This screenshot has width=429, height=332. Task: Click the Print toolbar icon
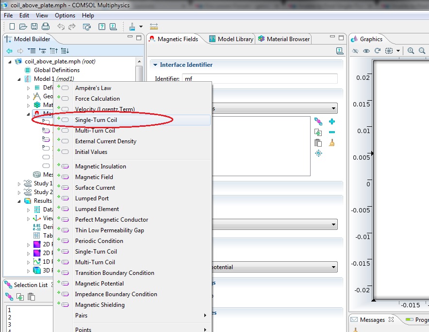click(46, 27)
